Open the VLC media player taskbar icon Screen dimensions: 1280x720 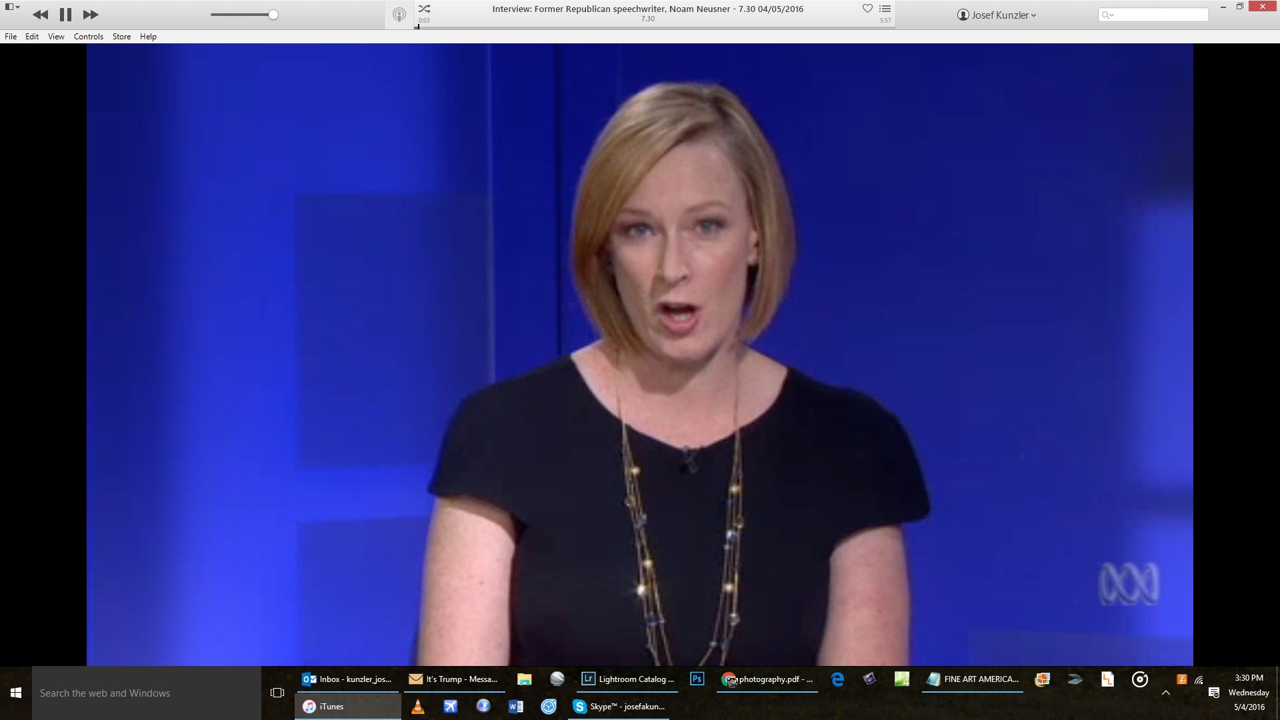coord(418,707)
